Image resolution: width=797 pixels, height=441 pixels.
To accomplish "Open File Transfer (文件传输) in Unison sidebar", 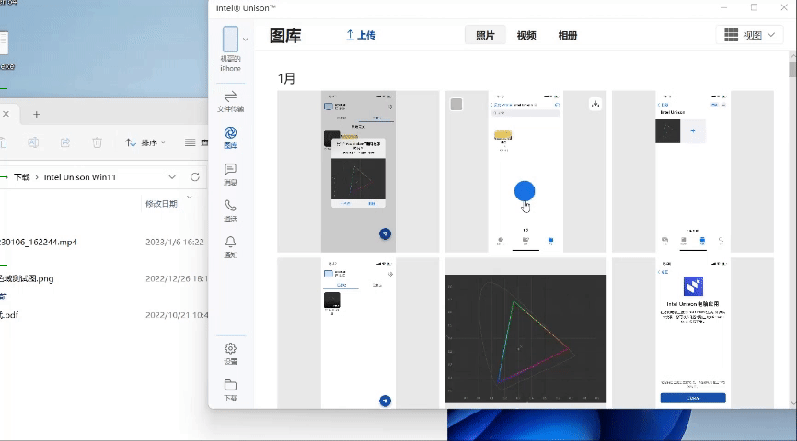I will pos(230,101).
